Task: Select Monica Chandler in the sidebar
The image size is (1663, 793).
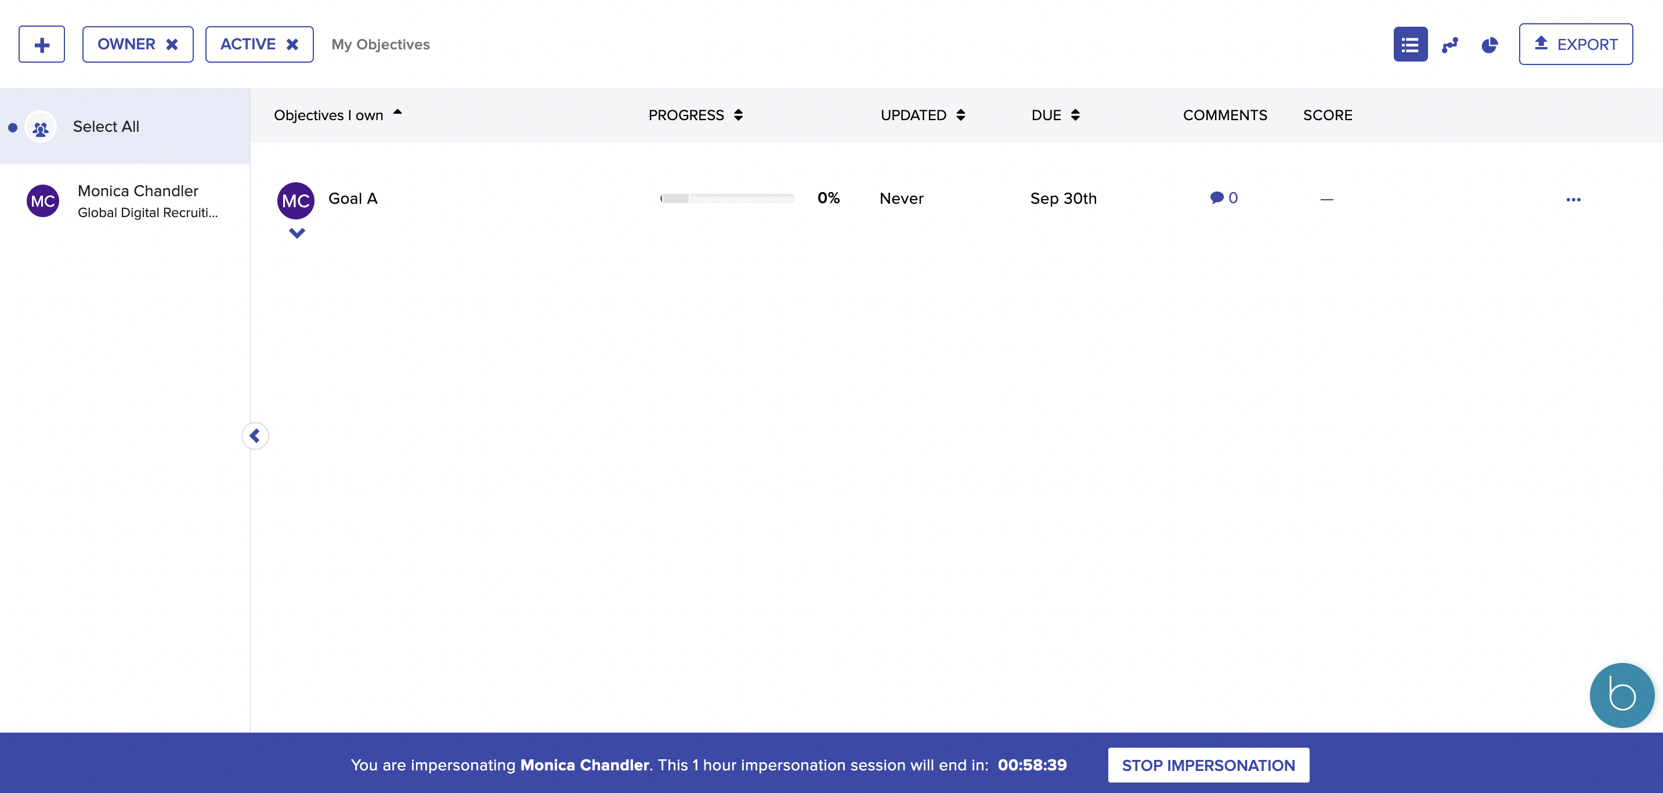Action: coord(125,201)
